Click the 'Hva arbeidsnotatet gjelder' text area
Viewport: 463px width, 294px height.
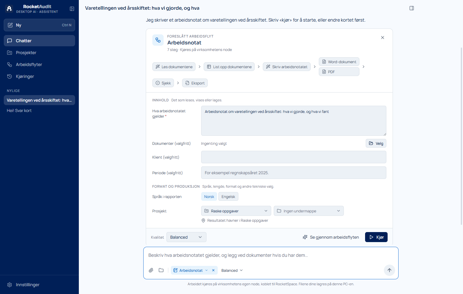coord(294,121)
